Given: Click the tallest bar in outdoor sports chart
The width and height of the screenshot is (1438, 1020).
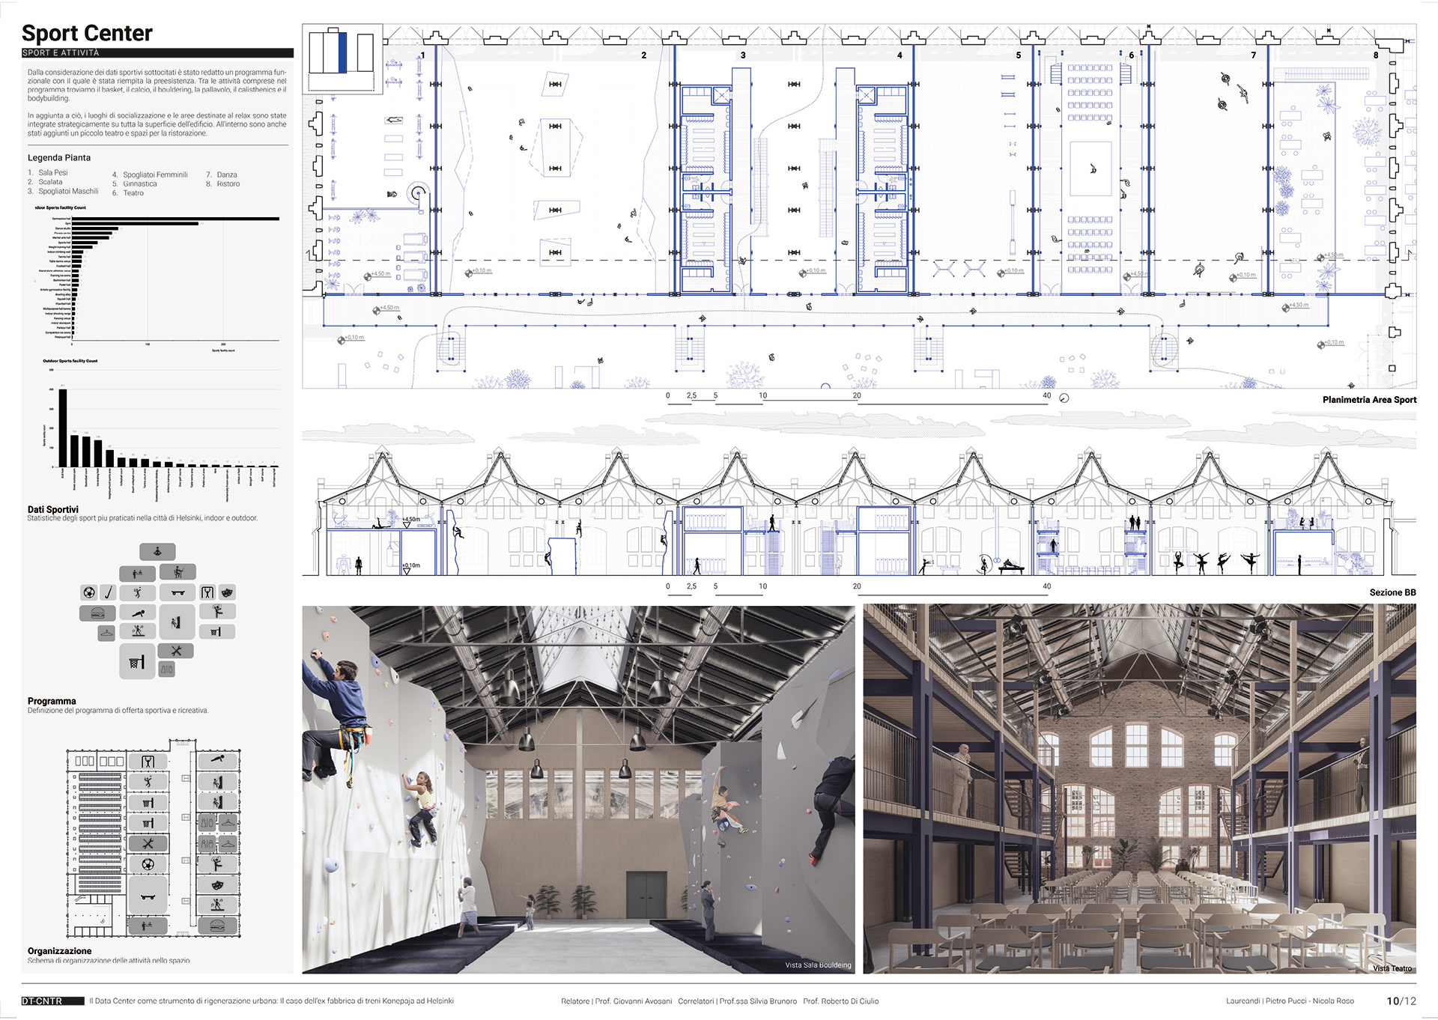Looking at the screenshot, I should pos(63,428).
